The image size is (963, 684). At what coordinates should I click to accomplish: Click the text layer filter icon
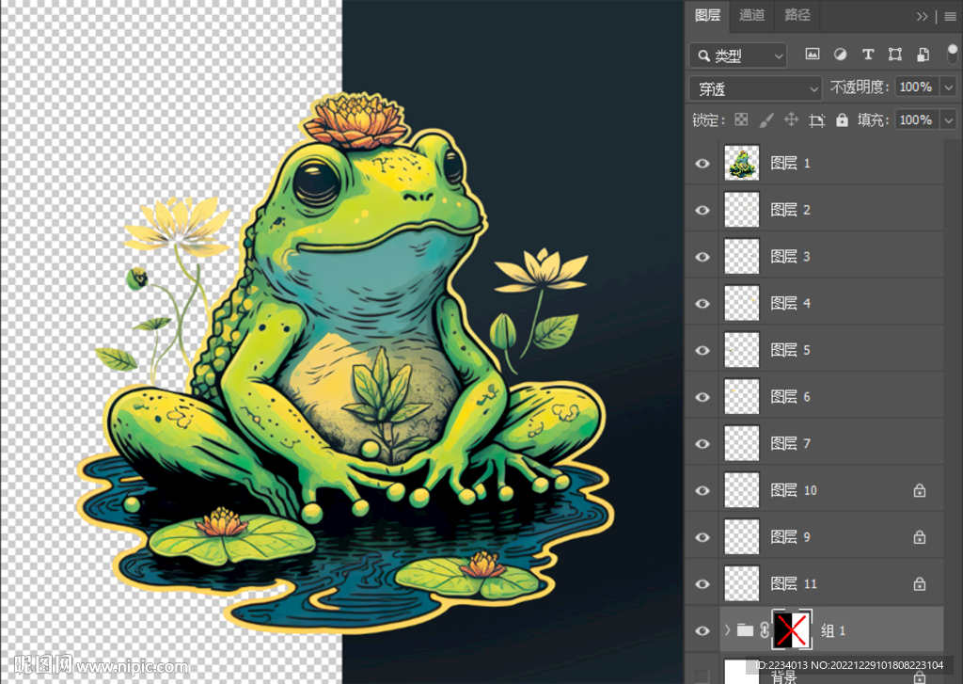click(x=868, y=55)
